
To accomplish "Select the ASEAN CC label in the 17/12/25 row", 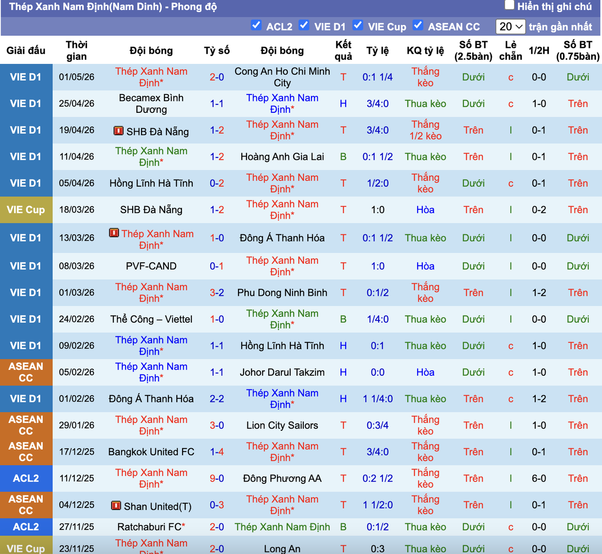I will [x=26, y=452].
